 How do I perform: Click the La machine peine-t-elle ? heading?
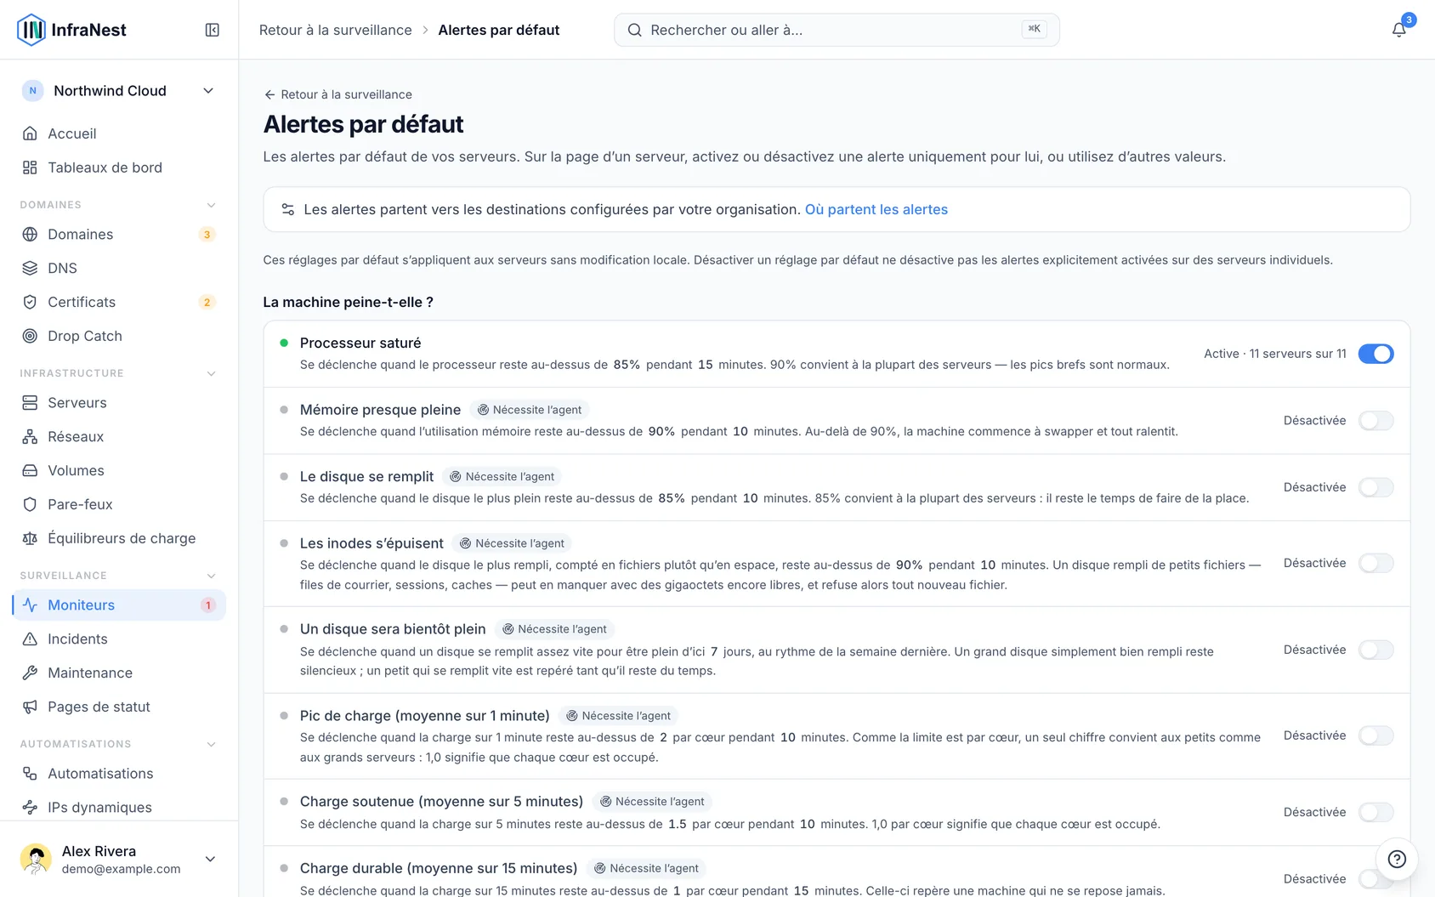pyautogui.click(x=349, y=302)
